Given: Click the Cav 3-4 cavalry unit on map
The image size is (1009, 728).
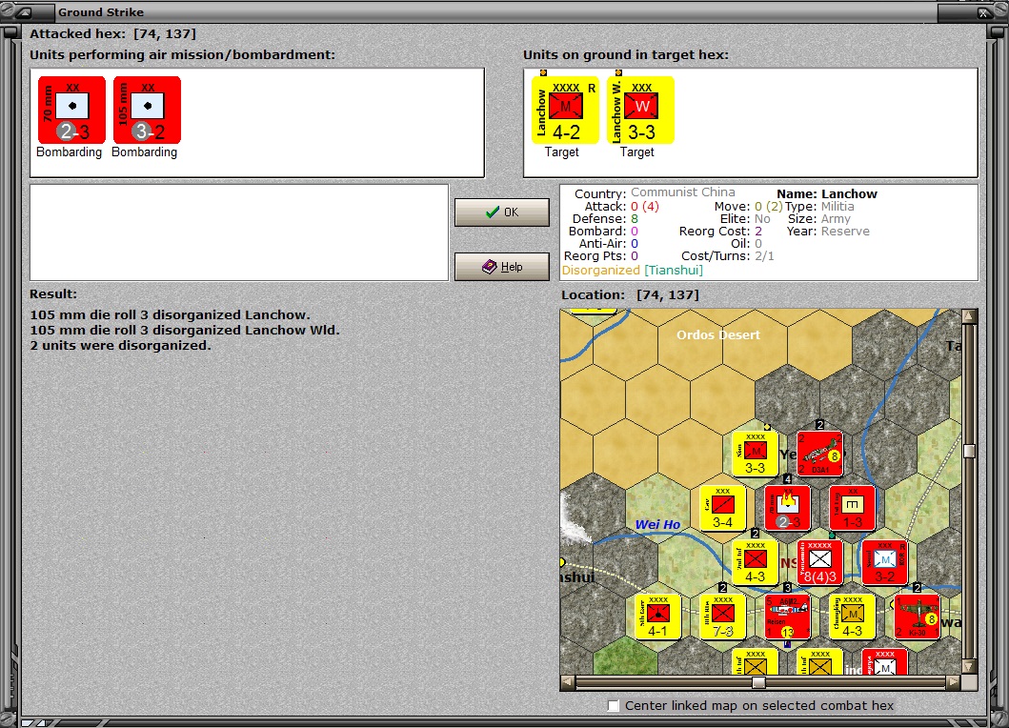Looking at the screenshot, I should point(722,508).
